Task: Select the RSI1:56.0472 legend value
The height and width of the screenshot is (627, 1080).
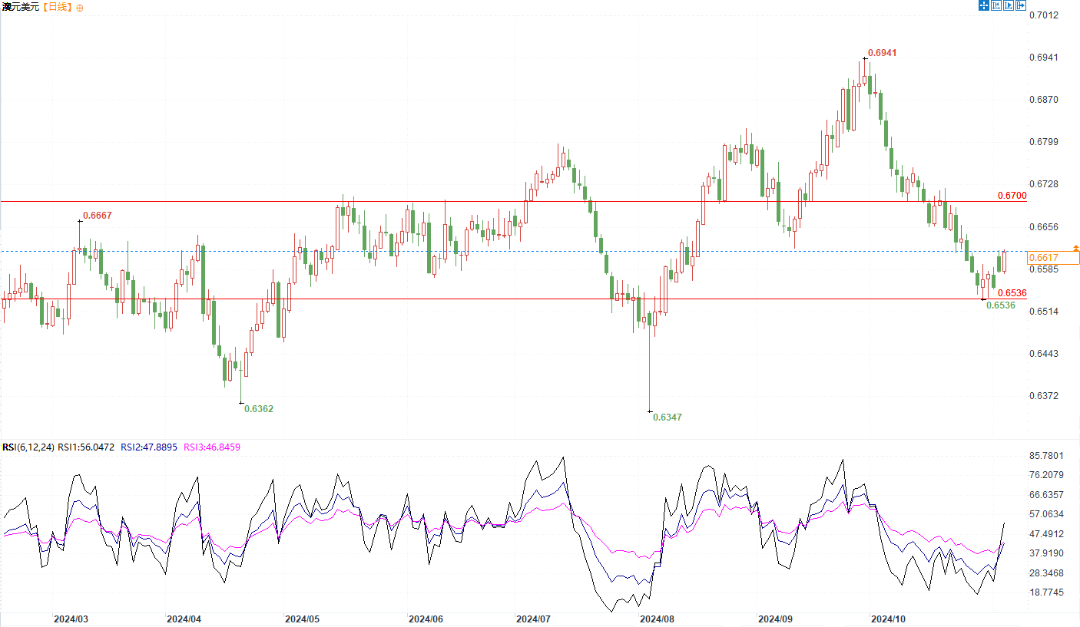Action: [x=86, y=447]
